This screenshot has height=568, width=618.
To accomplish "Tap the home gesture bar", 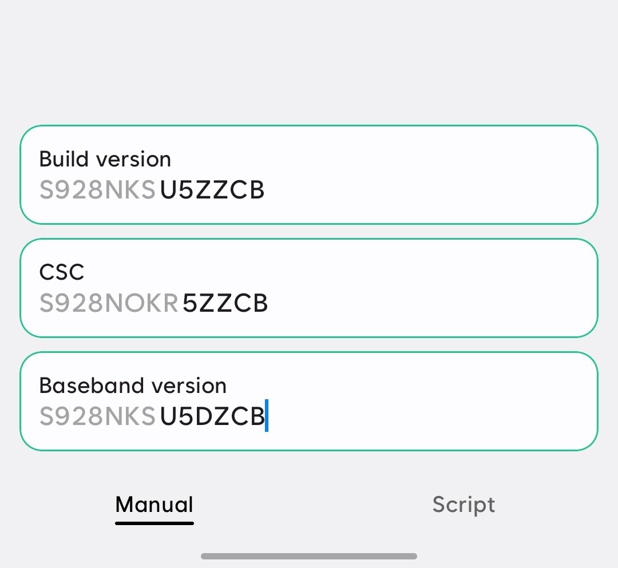I will click(309, 555).
